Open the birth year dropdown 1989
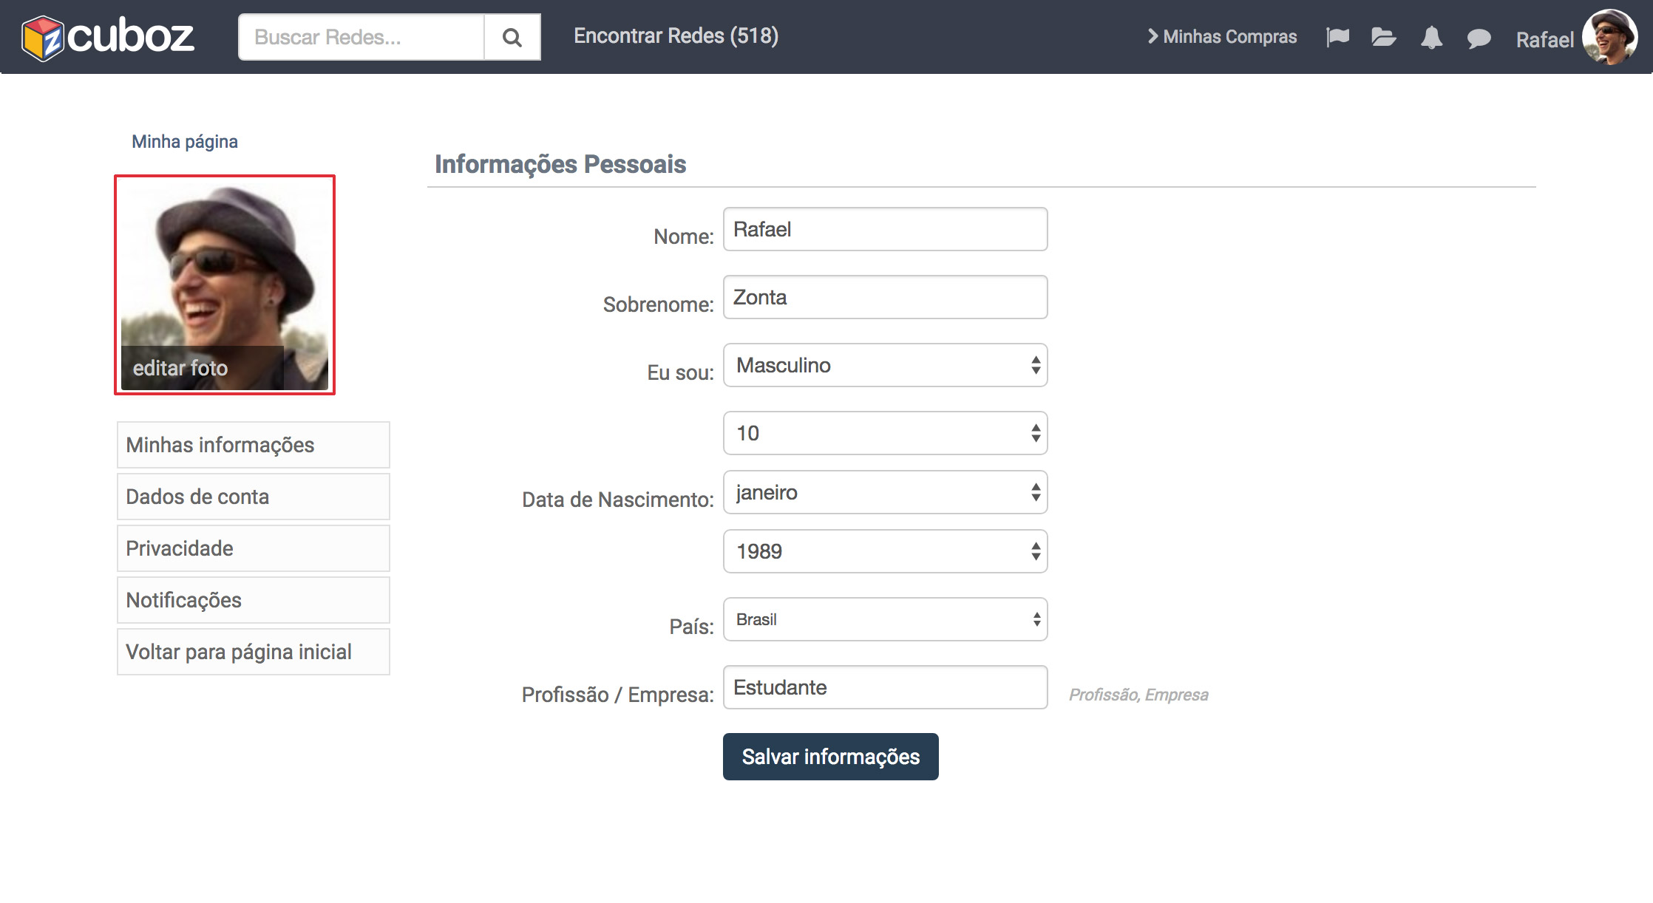This screenshot has width=1653, height=903. (x=885, y=551)
